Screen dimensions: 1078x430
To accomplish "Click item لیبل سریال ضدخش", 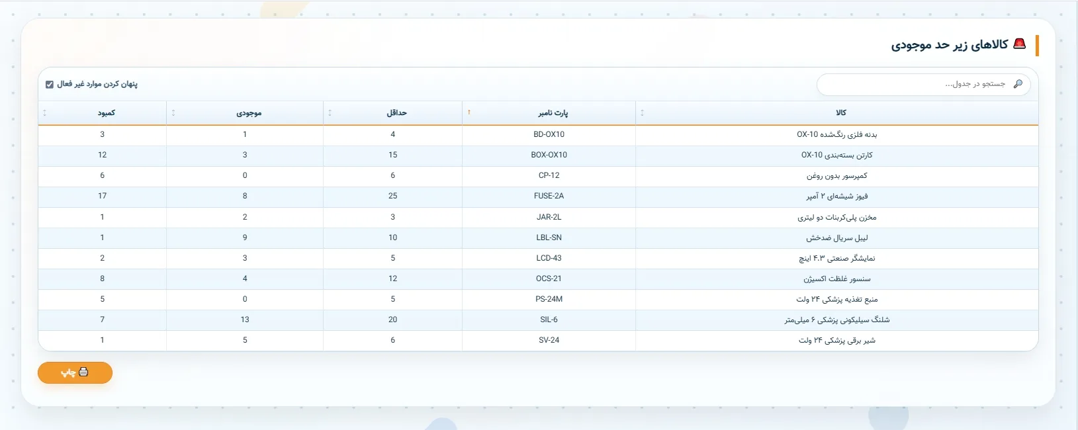I will click(836, 237).
